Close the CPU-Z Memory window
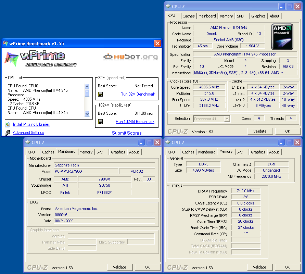This screenshot has height=274, width=305. [297, 142]
